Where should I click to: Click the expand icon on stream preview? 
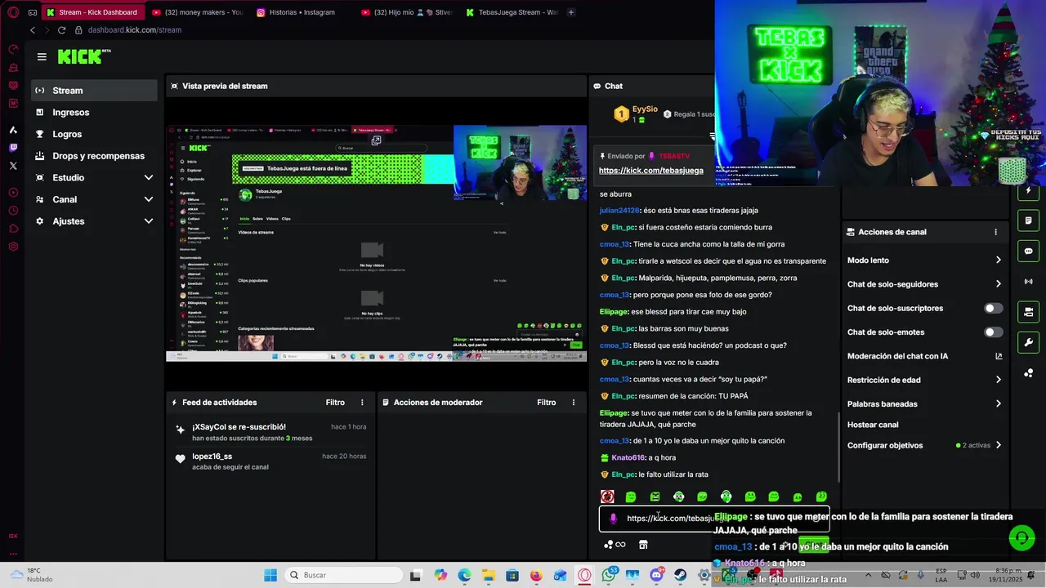(376, 140)
